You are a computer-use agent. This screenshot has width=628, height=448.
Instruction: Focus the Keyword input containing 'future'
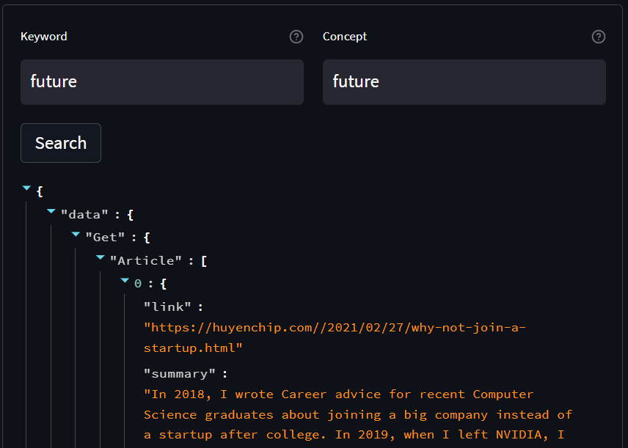tap(162, 82)
